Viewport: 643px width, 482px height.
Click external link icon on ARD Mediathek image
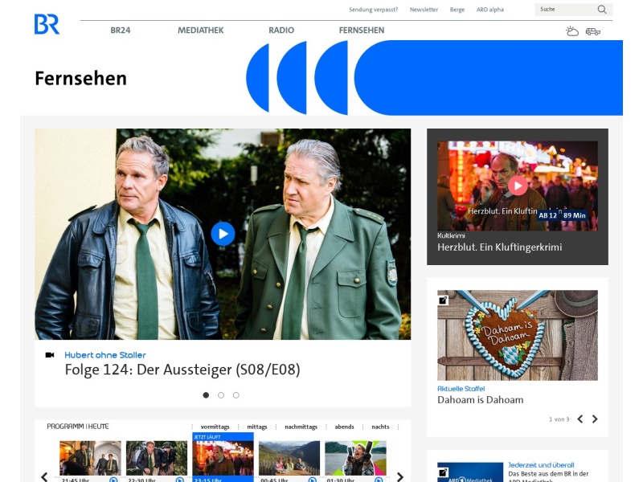(443, 472)
